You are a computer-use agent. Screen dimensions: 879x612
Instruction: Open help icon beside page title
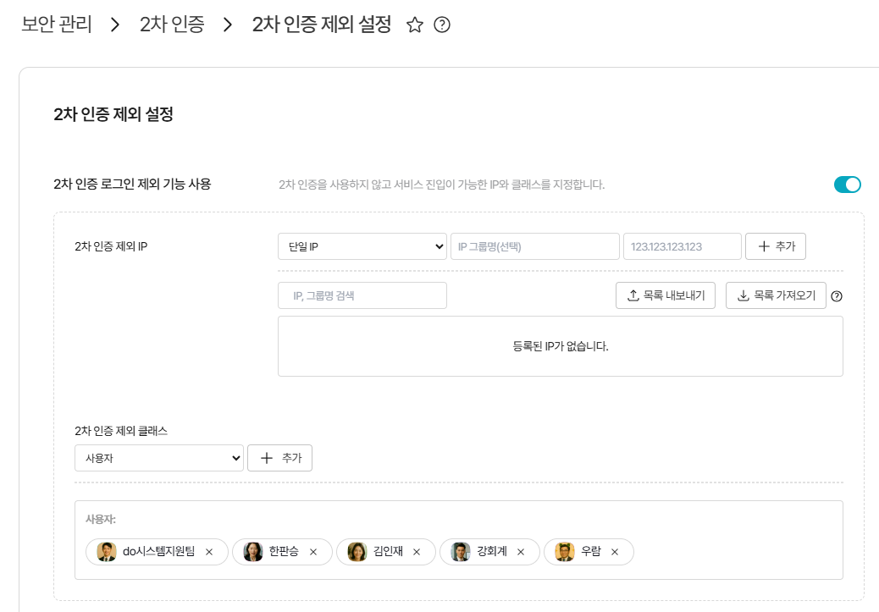coord(441,25)
